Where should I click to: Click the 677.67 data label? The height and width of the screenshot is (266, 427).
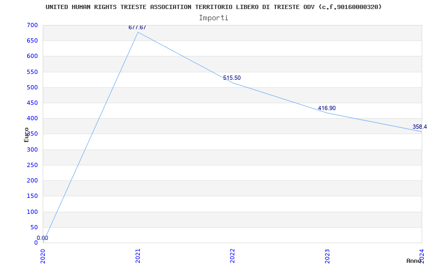(x=137, y=28)
